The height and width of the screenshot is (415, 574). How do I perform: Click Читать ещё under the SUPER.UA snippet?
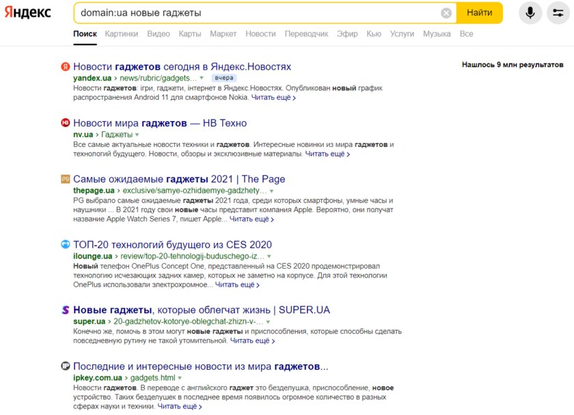tap(252, 340)
